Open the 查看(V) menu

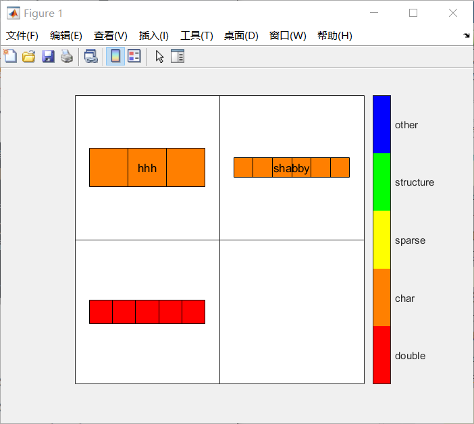[110, 36]
